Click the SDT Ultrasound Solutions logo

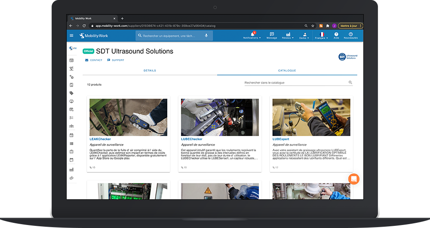coord(348,57)
